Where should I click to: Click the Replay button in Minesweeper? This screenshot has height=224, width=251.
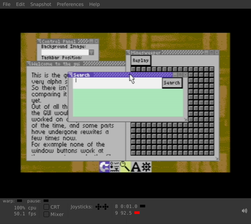click(141, 61)
